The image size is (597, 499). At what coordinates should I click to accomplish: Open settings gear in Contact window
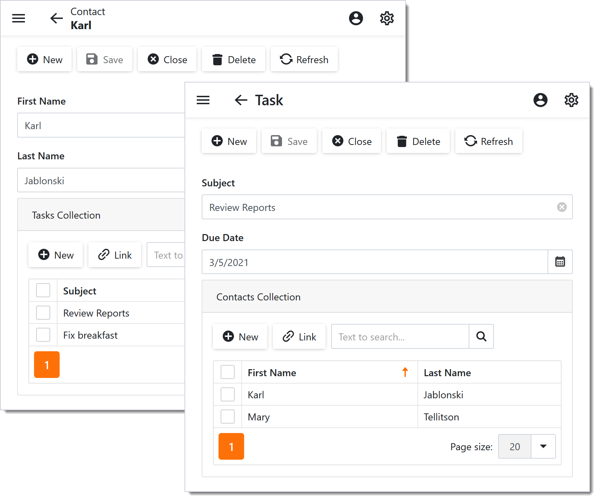387,18
